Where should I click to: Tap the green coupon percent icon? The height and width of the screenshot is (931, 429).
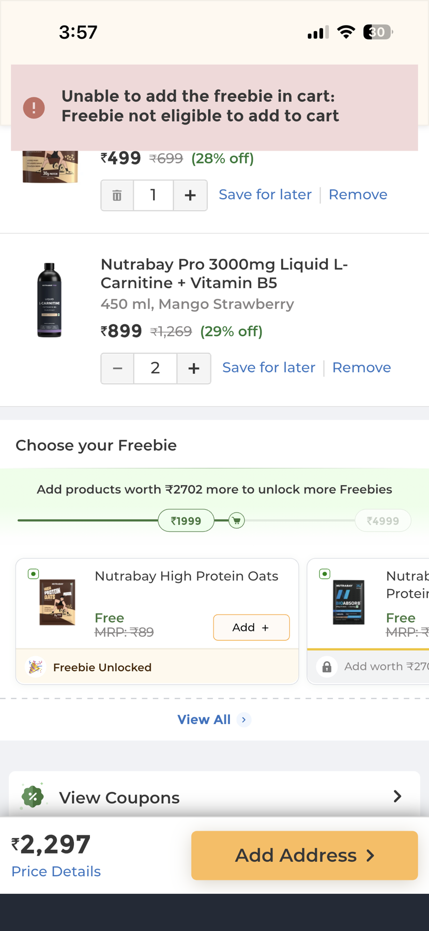33,797
